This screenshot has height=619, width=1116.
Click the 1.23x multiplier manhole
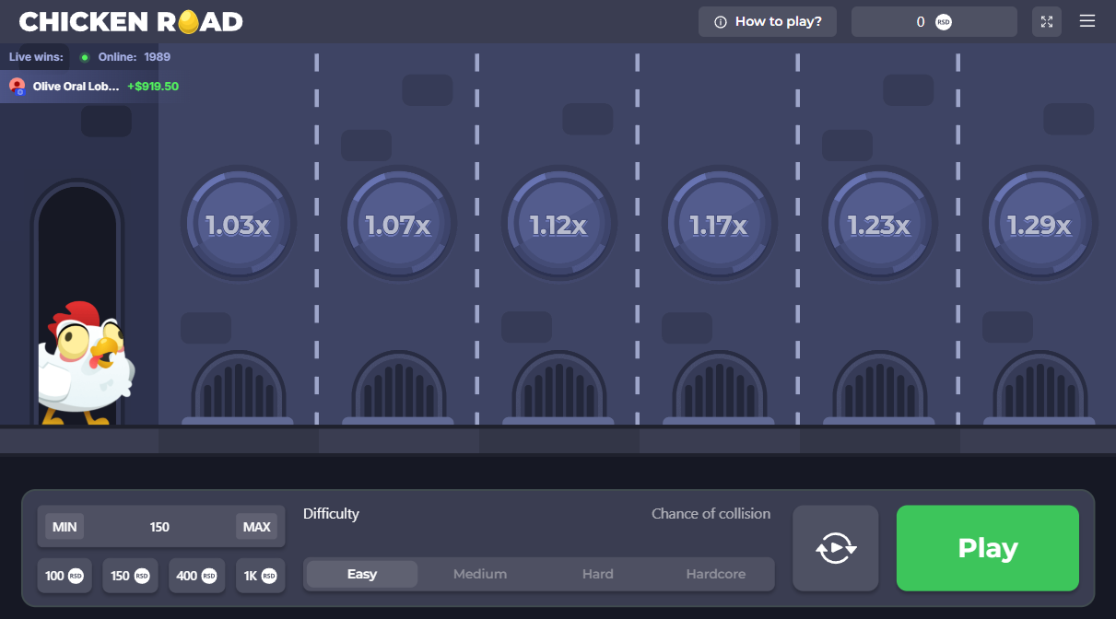click(879, 224)
